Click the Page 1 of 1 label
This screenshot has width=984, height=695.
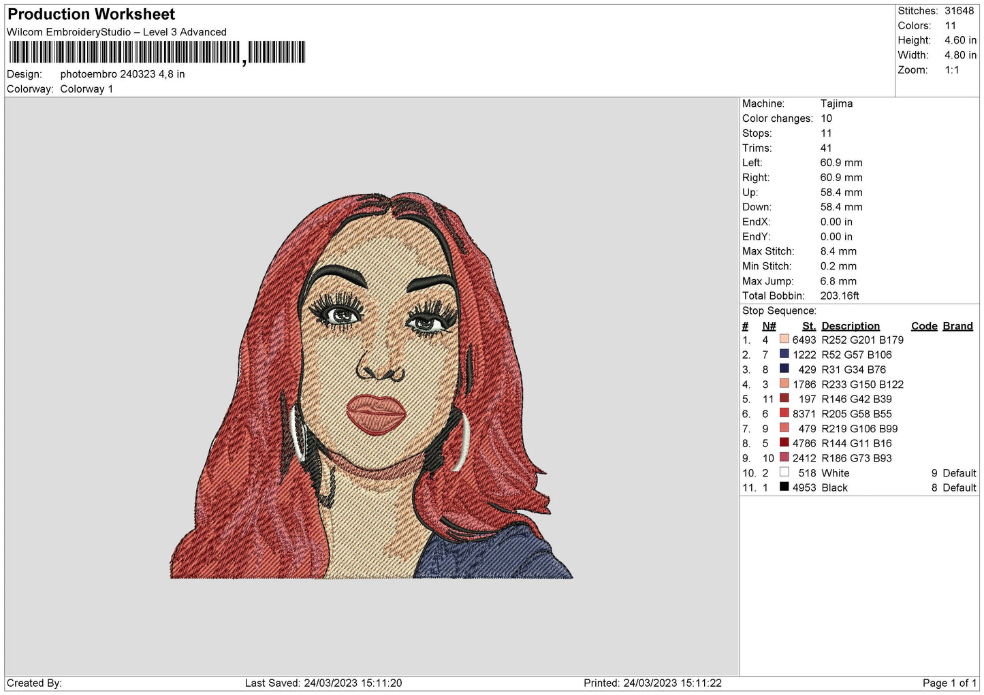[949, 683]
